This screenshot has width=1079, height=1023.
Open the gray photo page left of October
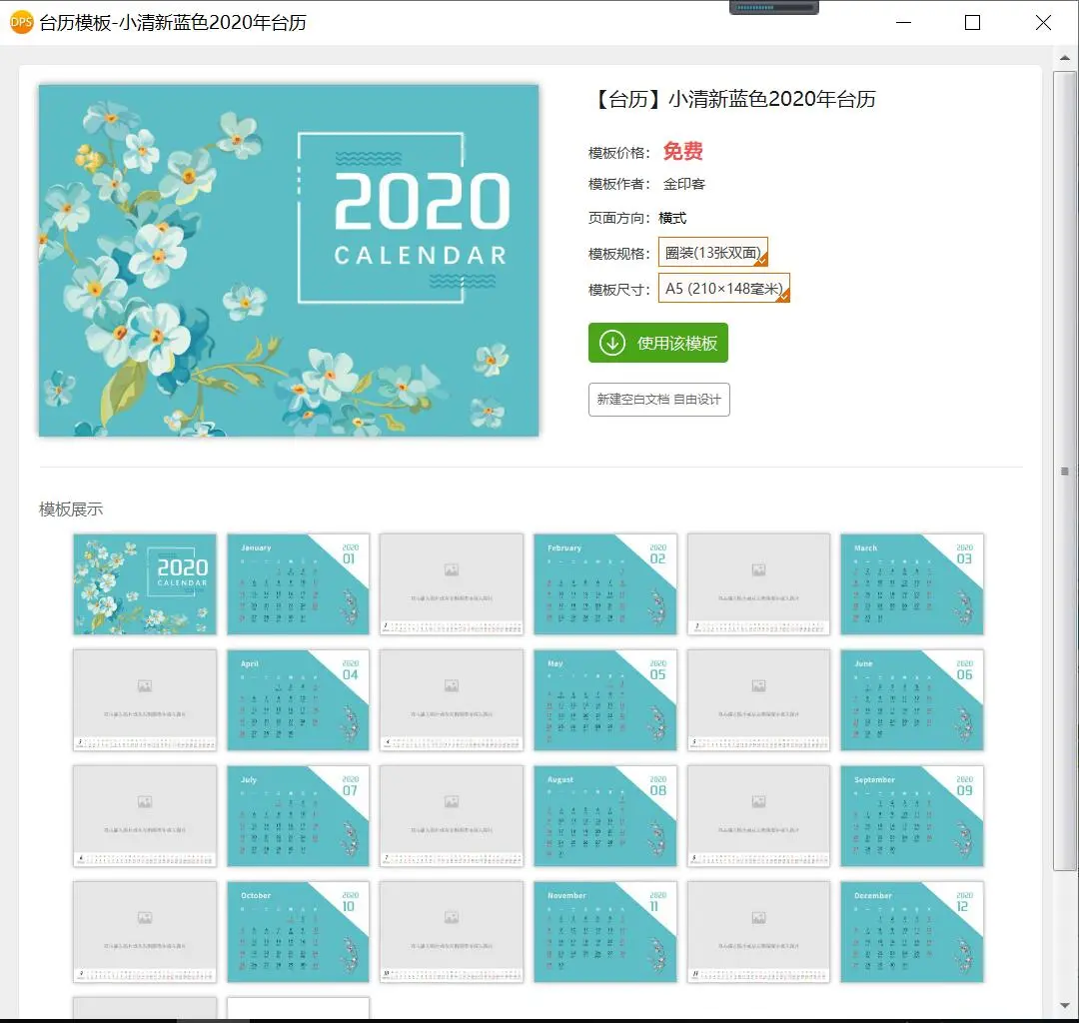pos(145,931)
